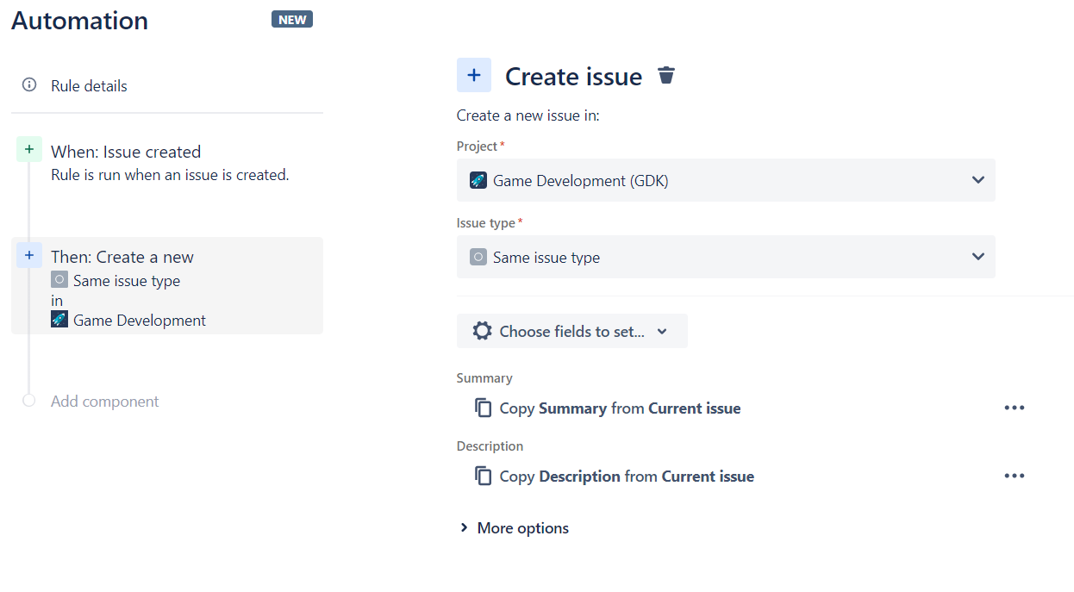The image size is (1074, 592).
Task: Delete the Create issue action via trash icon
Action: pyautogui.click(x=665, y=76)
